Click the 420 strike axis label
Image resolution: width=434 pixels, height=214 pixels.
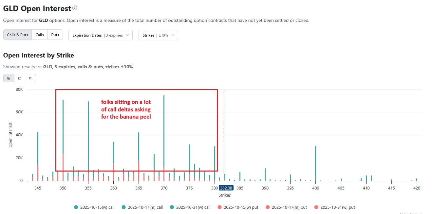coord(417,188)
